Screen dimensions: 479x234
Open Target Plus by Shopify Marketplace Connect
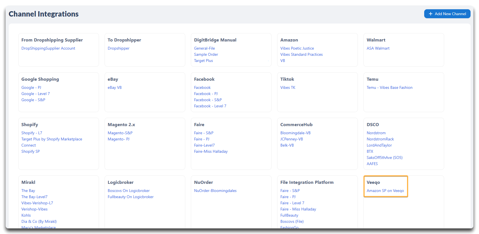click(52, 142)
